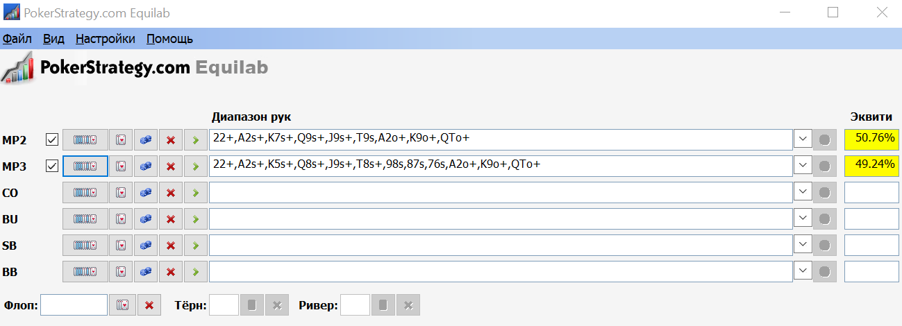Clear flop cards with red X
The width and height of the screenshot is (902, 326).
pyautogui.click(x=149, y=305)
